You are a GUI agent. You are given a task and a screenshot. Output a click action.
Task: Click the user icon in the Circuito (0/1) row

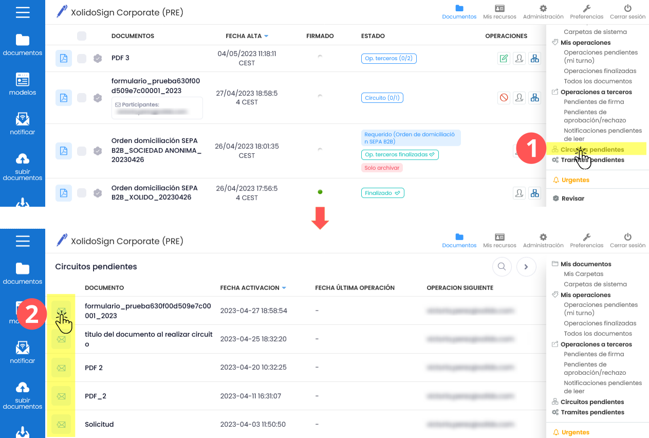tap(520, 98)
